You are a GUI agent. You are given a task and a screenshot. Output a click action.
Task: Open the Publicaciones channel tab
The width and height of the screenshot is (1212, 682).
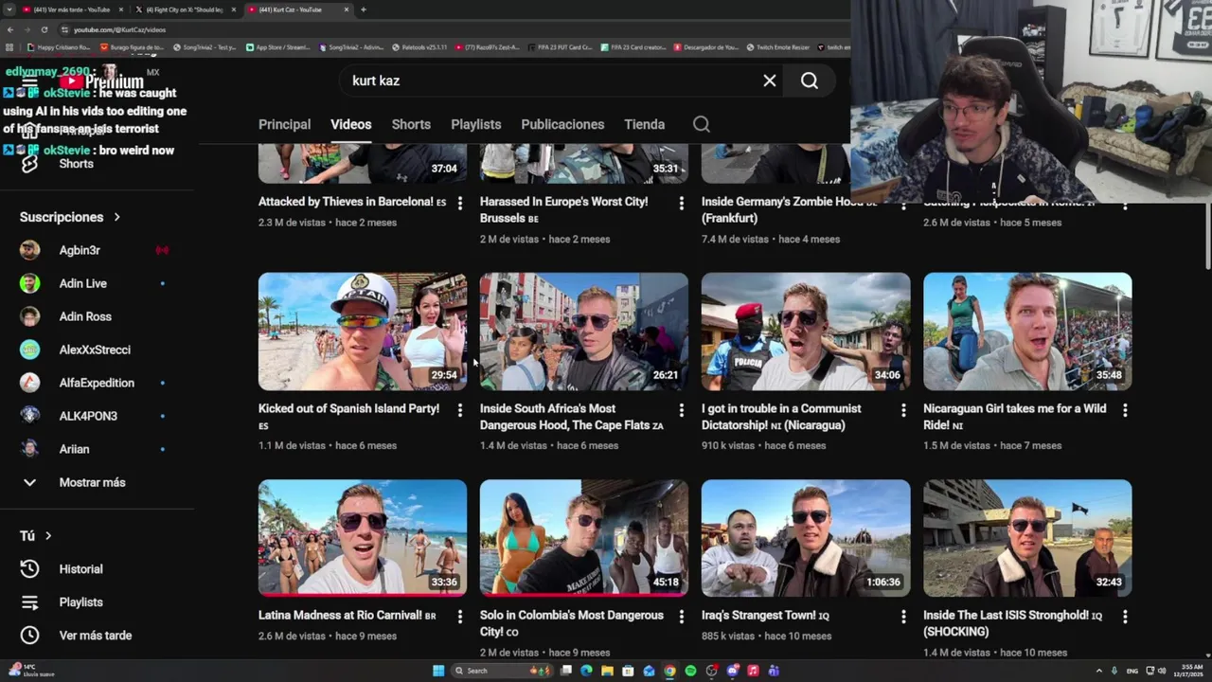562,124
